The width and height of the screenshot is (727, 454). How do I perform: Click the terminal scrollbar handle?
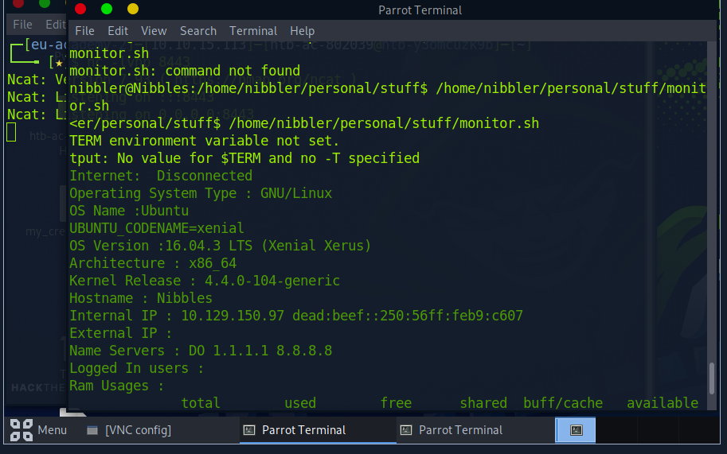(711, 384)
